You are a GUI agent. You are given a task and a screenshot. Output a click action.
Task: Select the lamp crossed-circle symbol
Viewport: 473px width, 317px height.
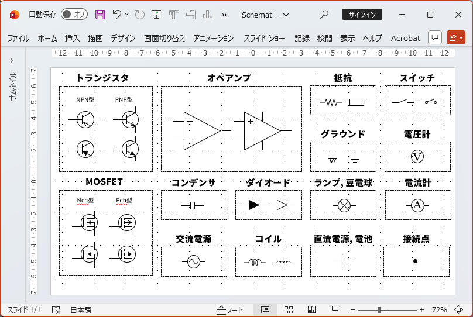[344, 205]
